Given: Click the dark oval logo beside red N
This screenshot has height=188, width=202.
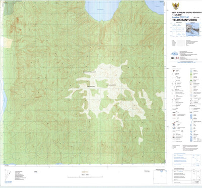Looking at the screenshot, I should [x=173, y=58].
